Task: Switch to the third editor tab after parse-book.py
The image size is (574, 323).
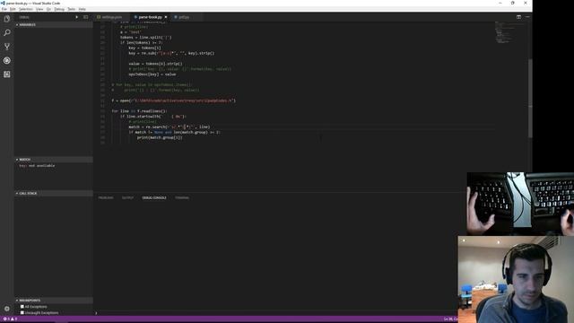Action: pos(184,17)
